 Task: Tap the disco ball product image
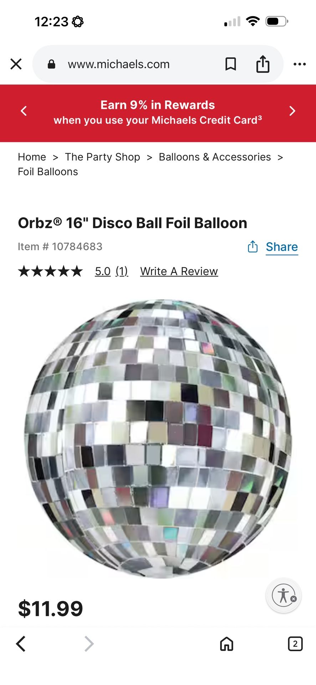[158, 438]
